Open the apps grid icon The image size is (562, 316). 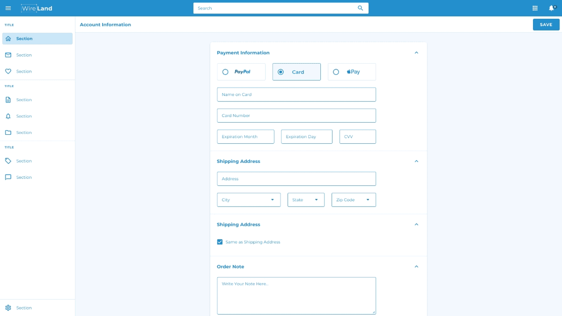coord(535,8)
